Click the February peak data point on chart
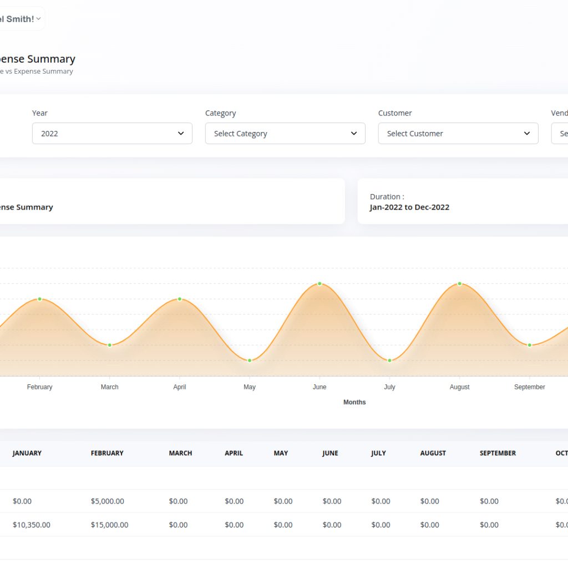The image size is (568, 568). (x=40, y=299)
